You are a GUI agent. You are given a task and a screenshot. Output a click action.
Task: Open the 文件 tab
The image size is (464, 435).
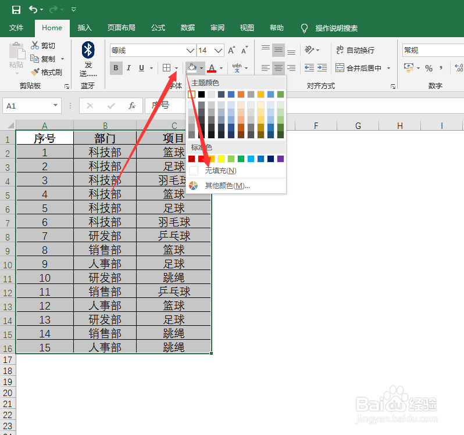16,28
